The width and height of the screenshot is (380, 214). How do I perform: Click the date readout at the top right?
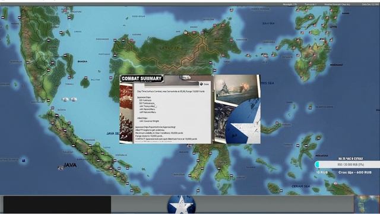click(370, 4)
